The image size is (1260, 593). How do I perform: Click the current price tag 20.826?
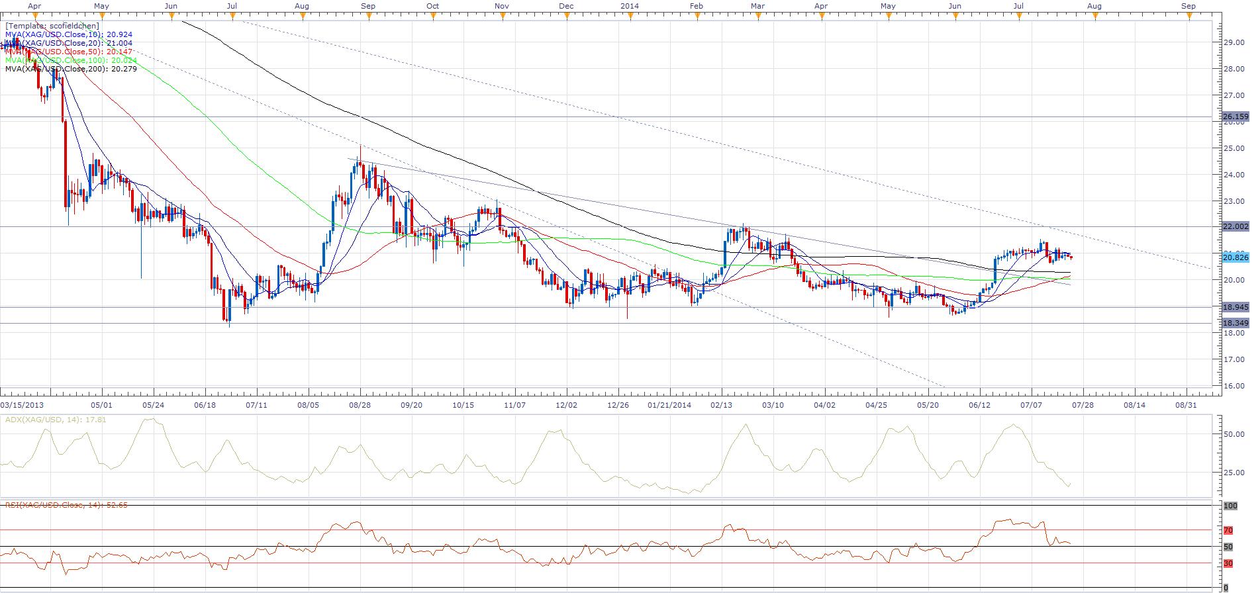click(1235, 257)
